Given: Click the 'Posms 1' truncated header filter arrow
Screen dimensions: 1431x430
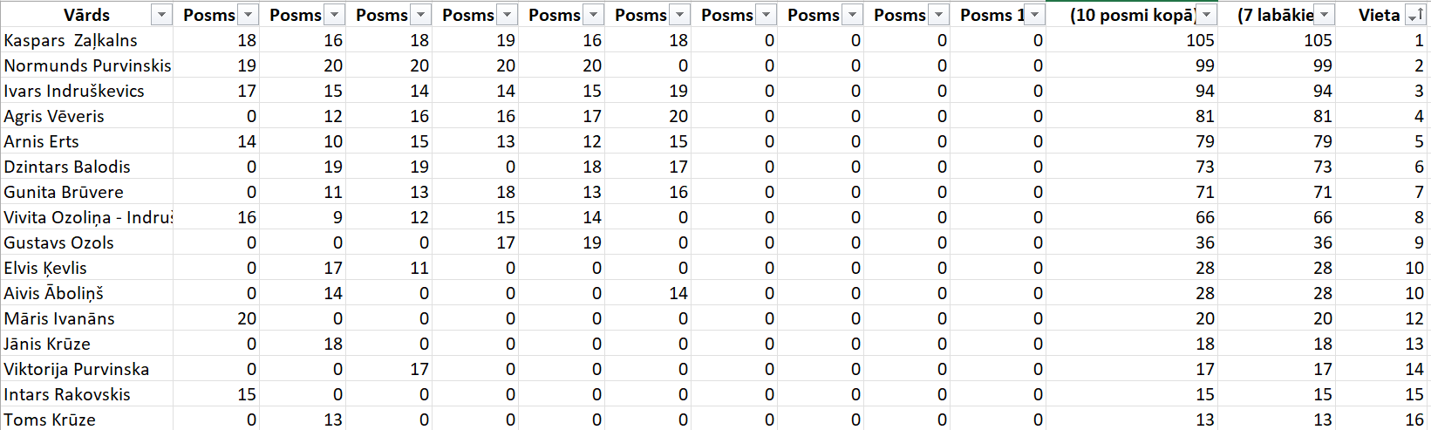Looking at the screenshot, I should point(1034,15).
